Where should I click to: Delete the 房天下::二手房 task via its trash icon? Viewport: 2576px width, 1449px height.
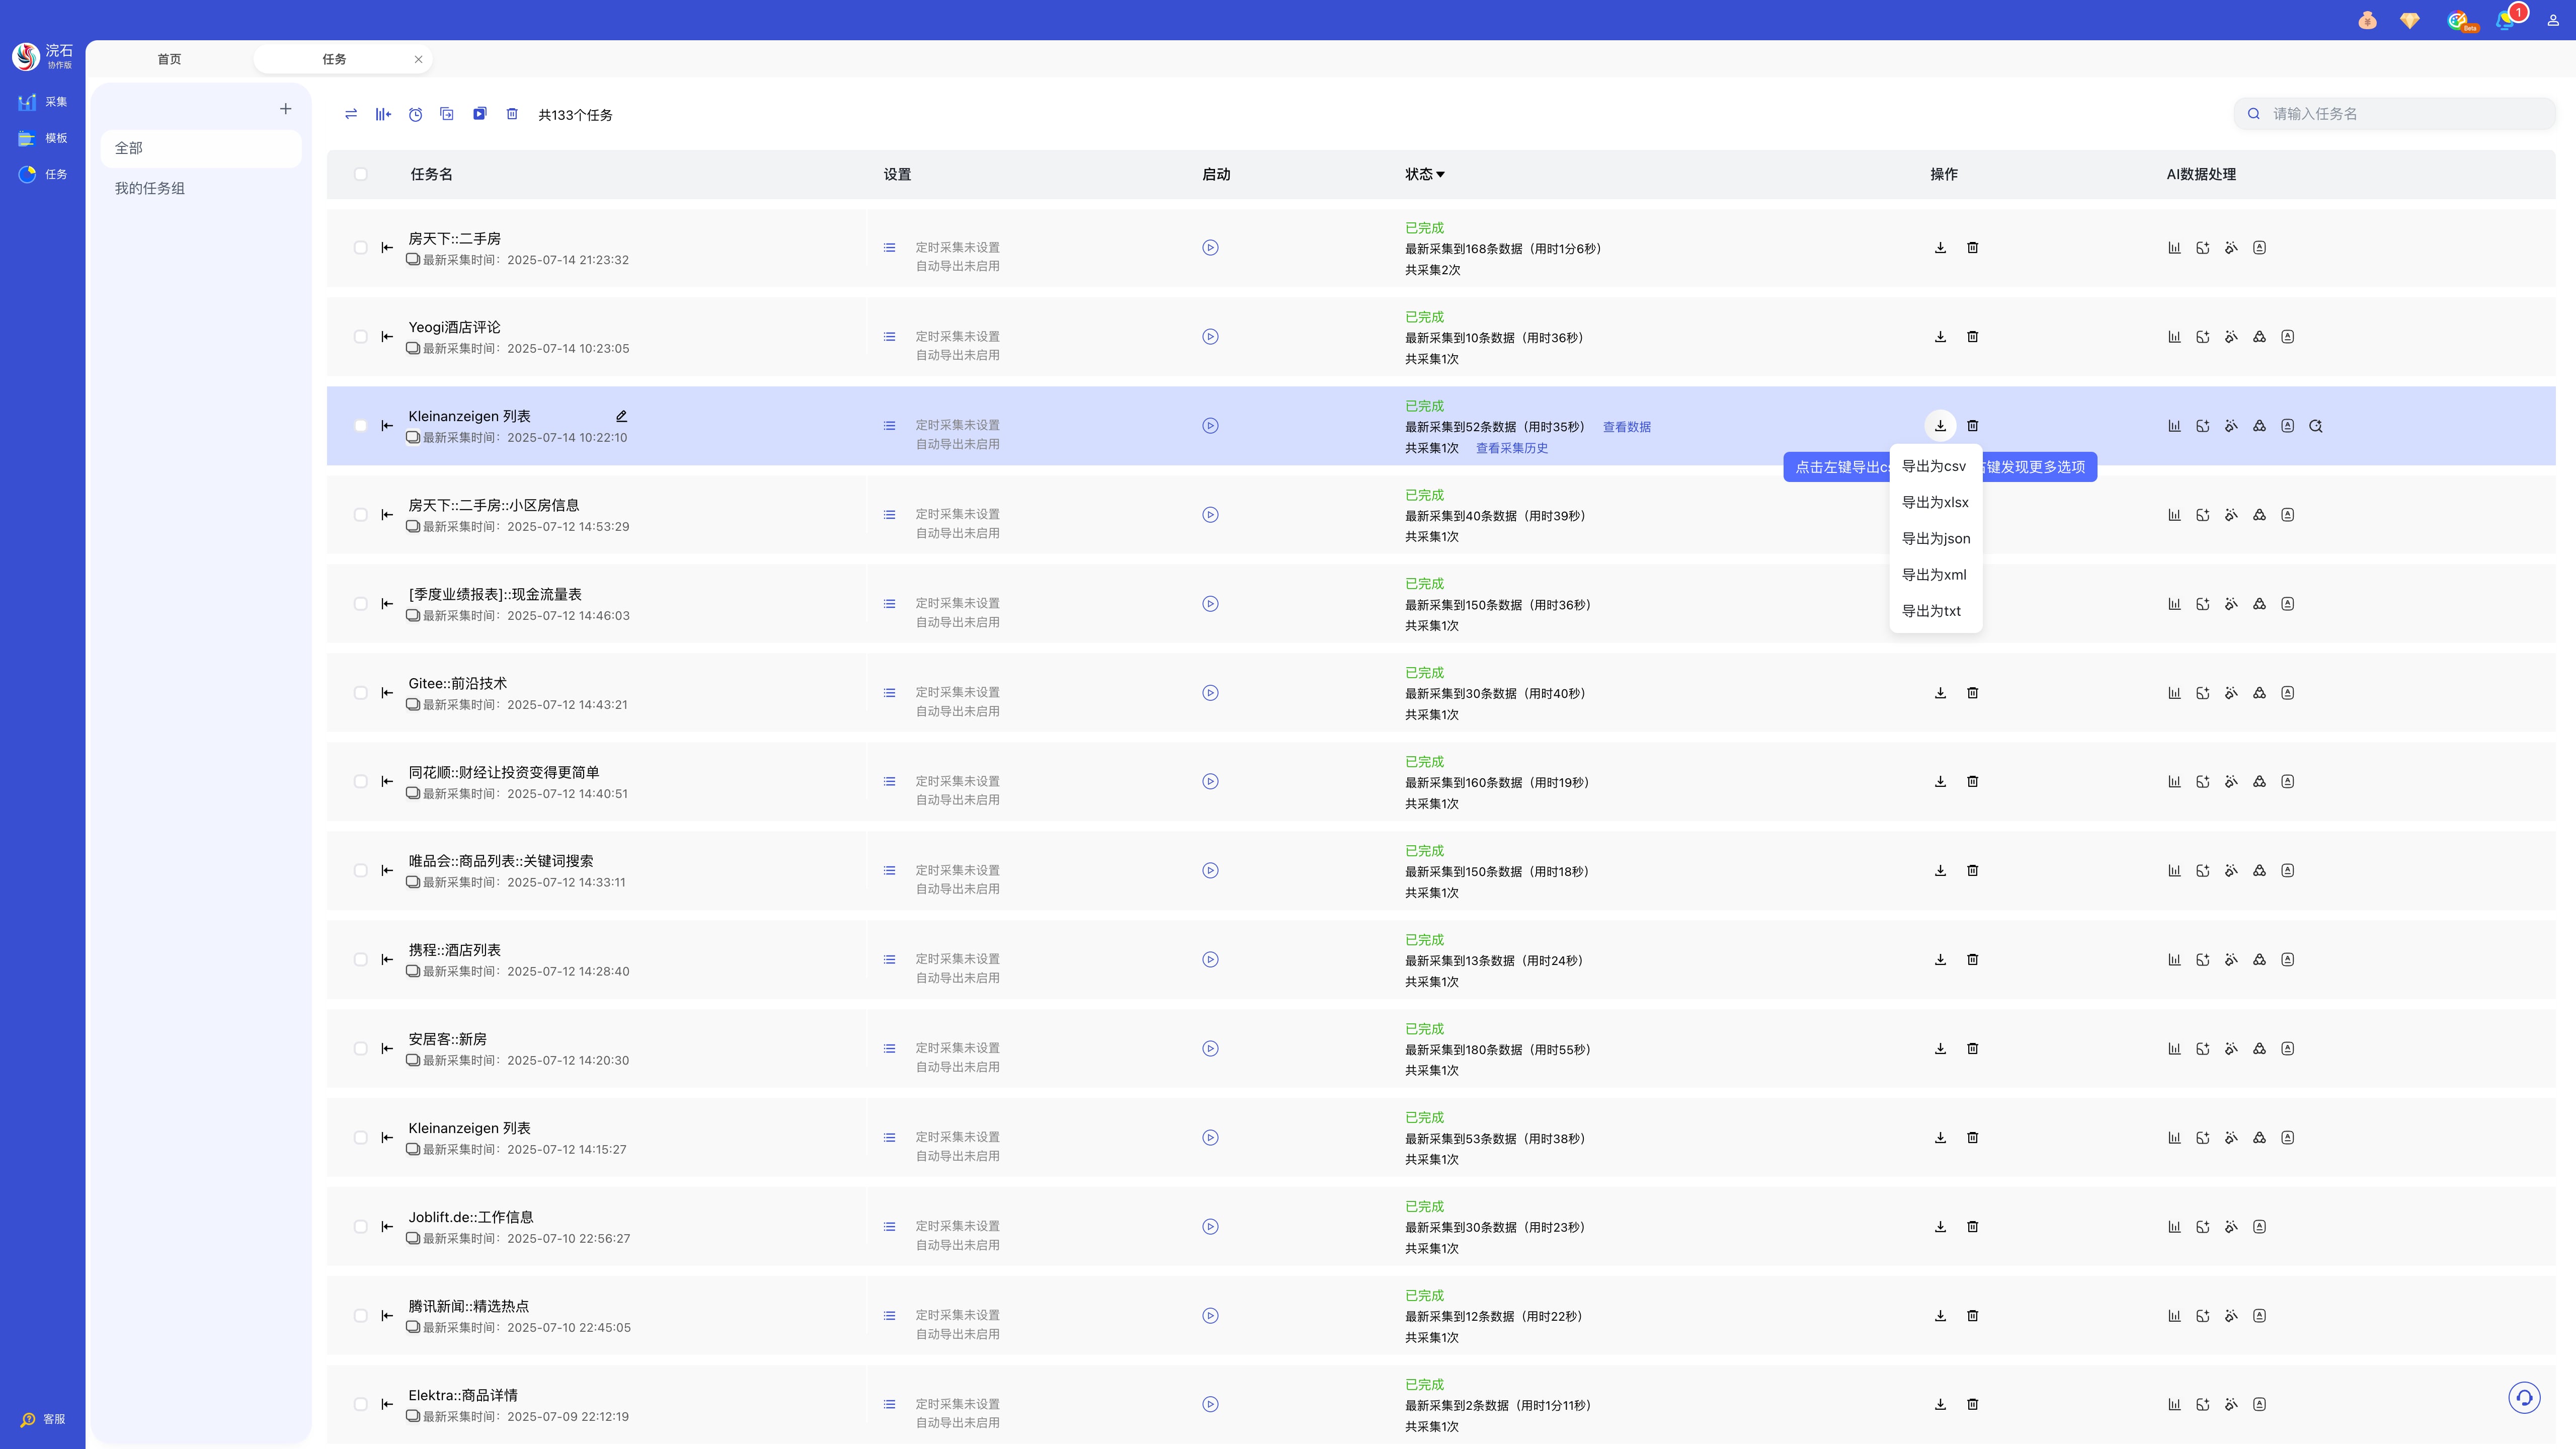pyautogui.click(x=1972, y=248)
